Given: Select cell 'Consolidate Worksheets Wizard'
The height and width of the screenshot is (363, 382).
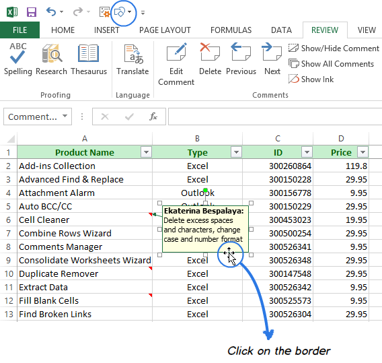Looking at the screenshot, I should (85, 260).
